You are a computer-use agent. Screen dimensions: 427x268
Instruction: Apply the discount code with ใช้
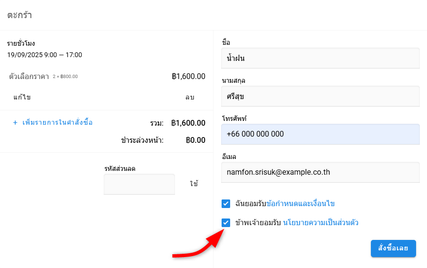(194, 184)
